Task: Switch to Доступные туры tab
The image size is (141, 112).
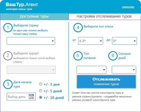Action: [34, 17]
